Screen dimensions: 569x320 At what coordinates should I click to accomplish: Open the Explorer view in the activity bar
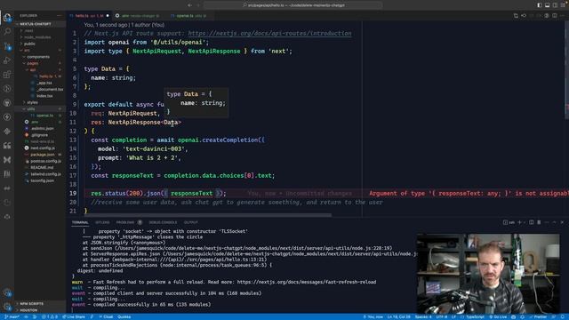(x=7, y=17)
